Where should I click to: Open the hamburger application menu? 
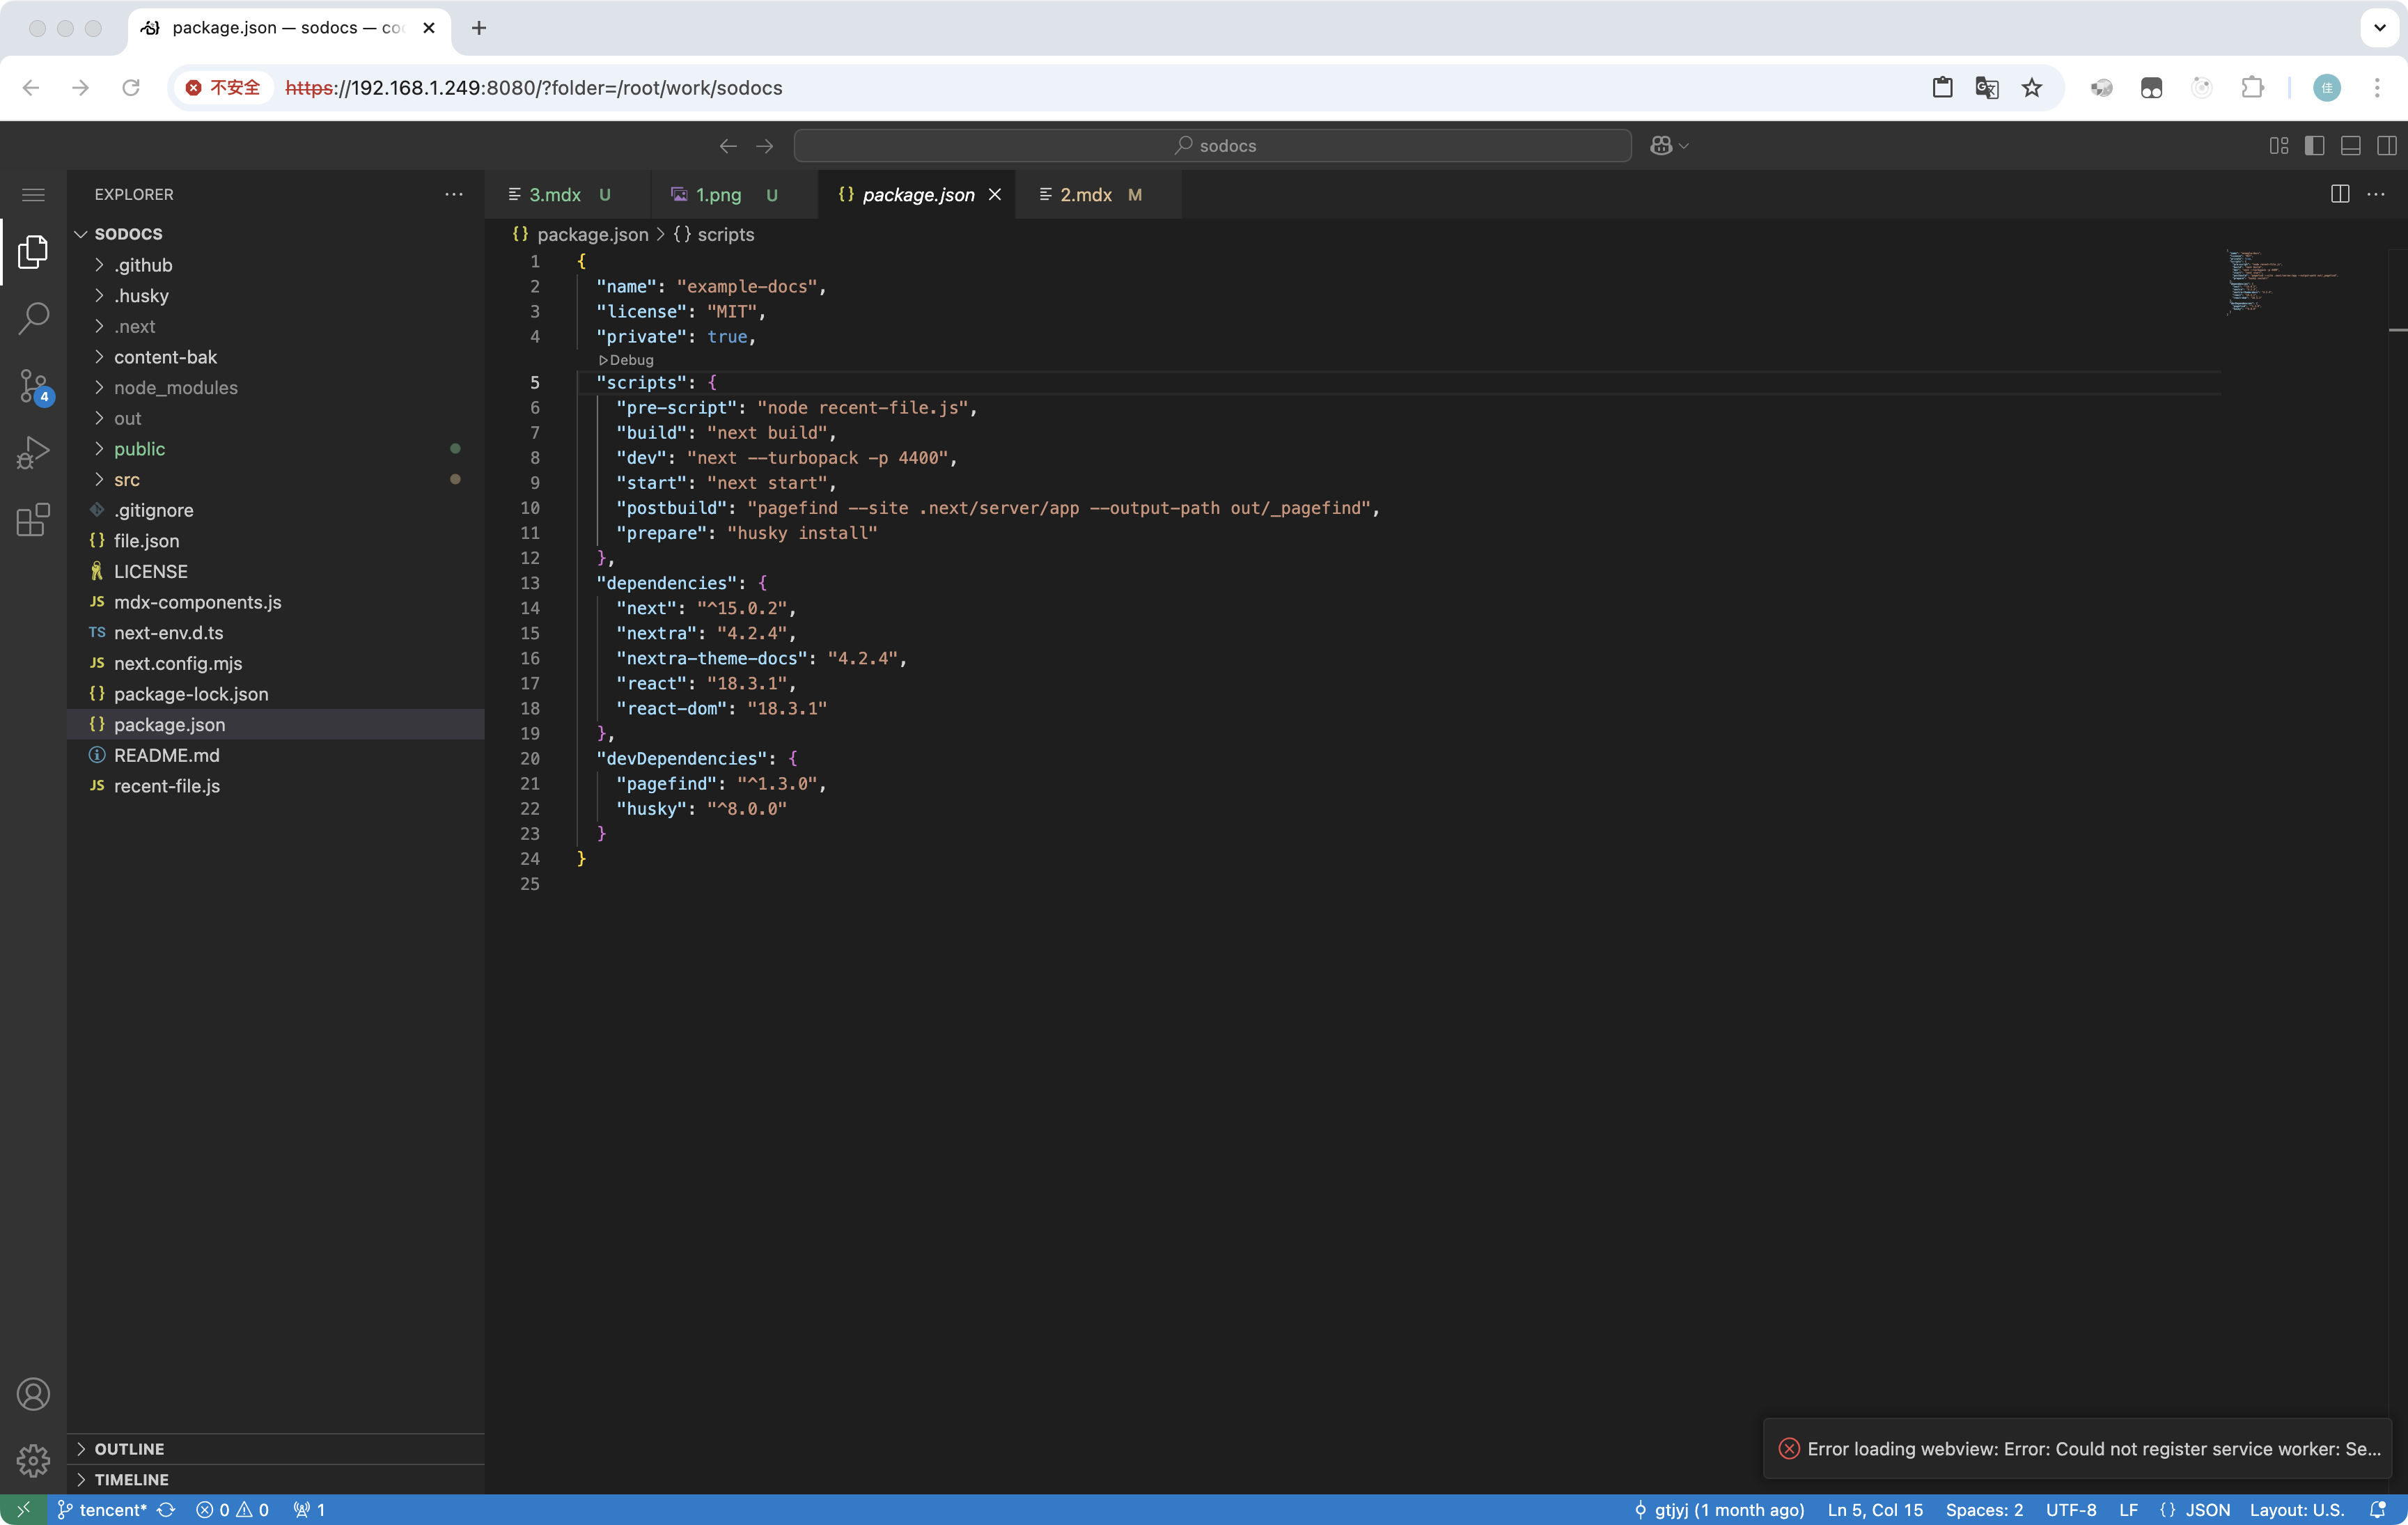coord(33,195)
